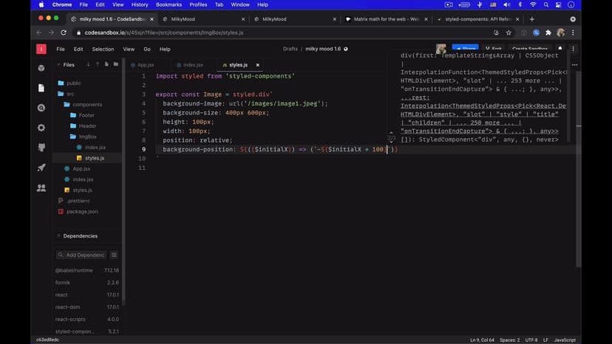Open the Deployment rocket panel
Screen dimensions: 612x344
pyautogui.click(x=41, y=168)
